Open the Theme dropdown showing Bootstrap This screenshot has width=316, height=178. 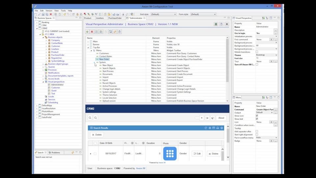(266, 55)
